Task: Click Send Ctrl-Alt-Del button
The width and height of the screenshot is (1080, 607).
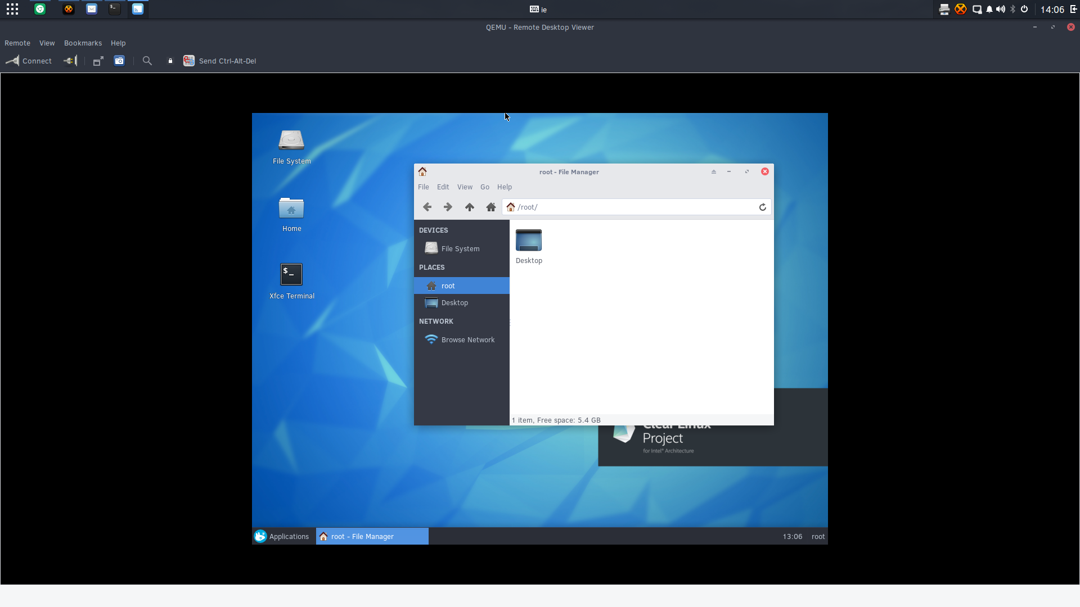Action: point(219,61)
